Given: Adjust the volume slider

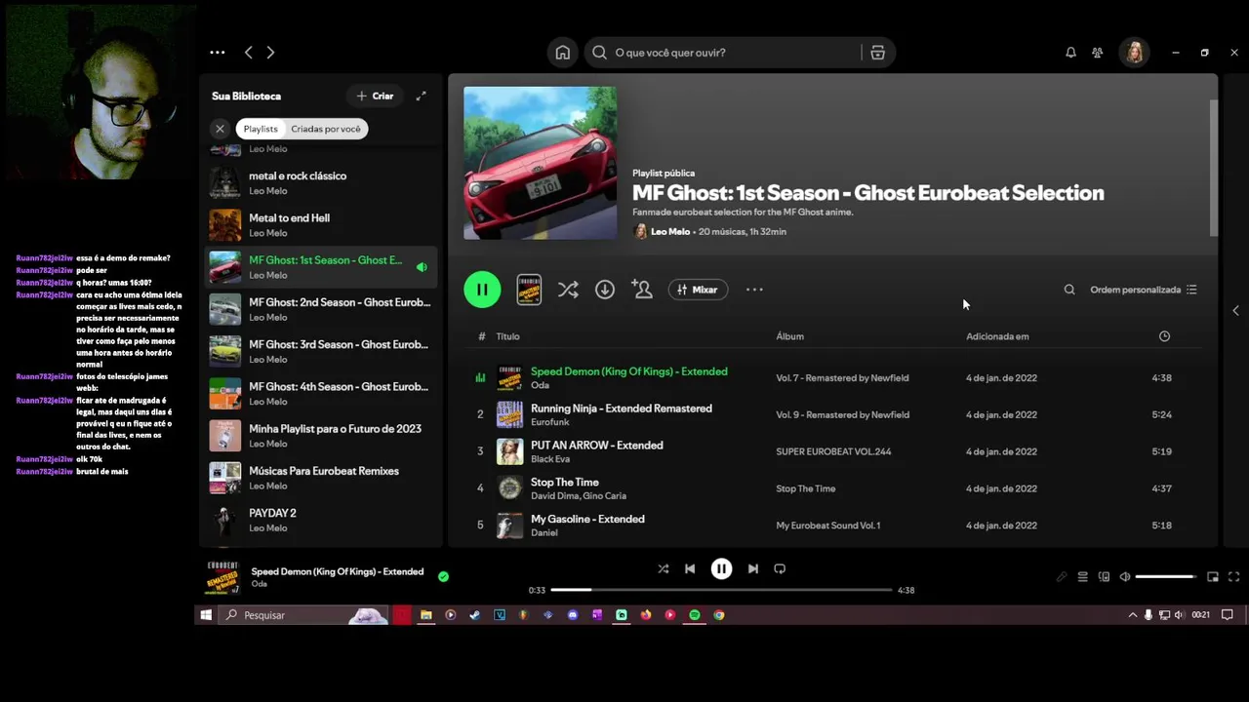Looking at the screenshot, I should tap(1165, 577).
